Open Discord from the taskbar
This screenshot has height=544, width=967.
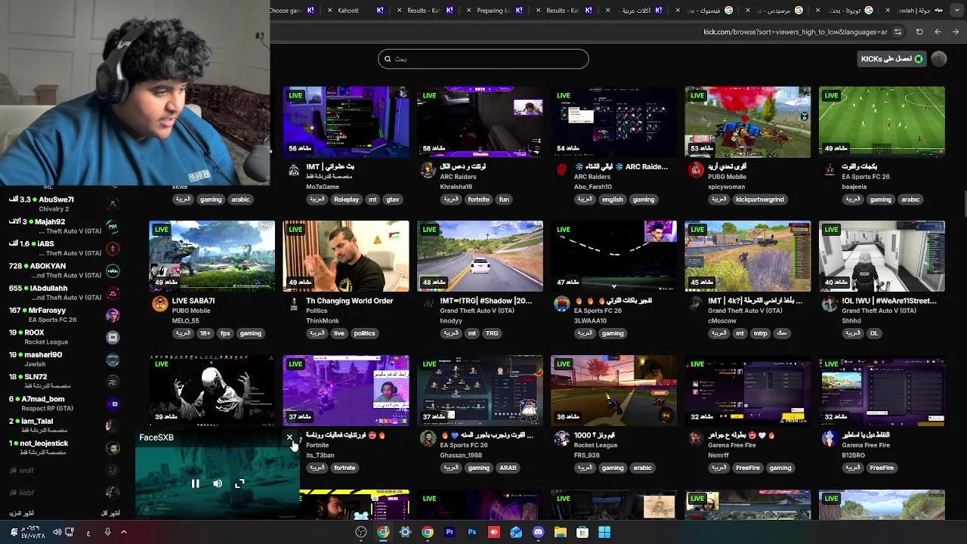(x=538, y=532)
